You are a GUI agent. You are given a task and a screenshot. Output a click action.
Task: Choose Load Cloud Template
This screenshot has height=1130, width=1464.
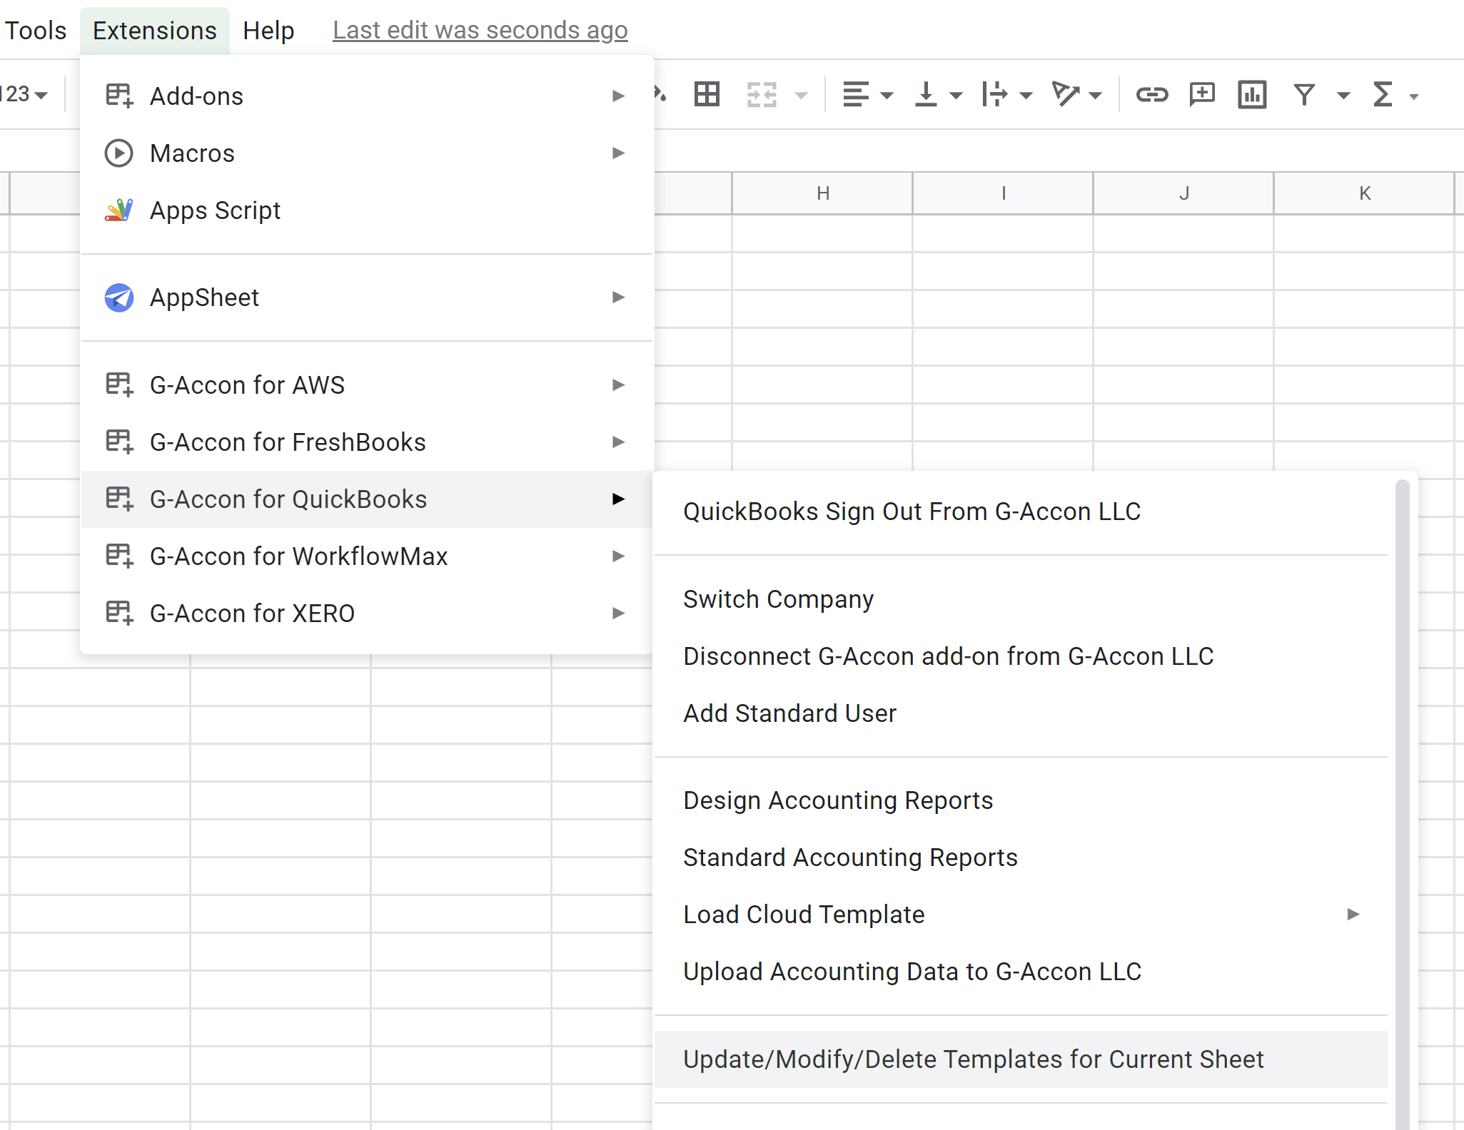click(x=1021, y=915)
